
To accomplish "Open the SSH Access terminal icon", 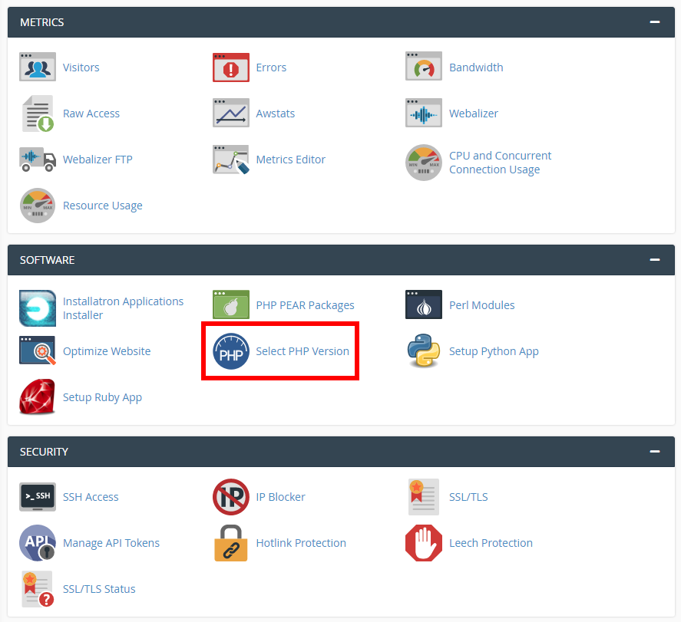I will pyautogui.click(x=37, y=497).
